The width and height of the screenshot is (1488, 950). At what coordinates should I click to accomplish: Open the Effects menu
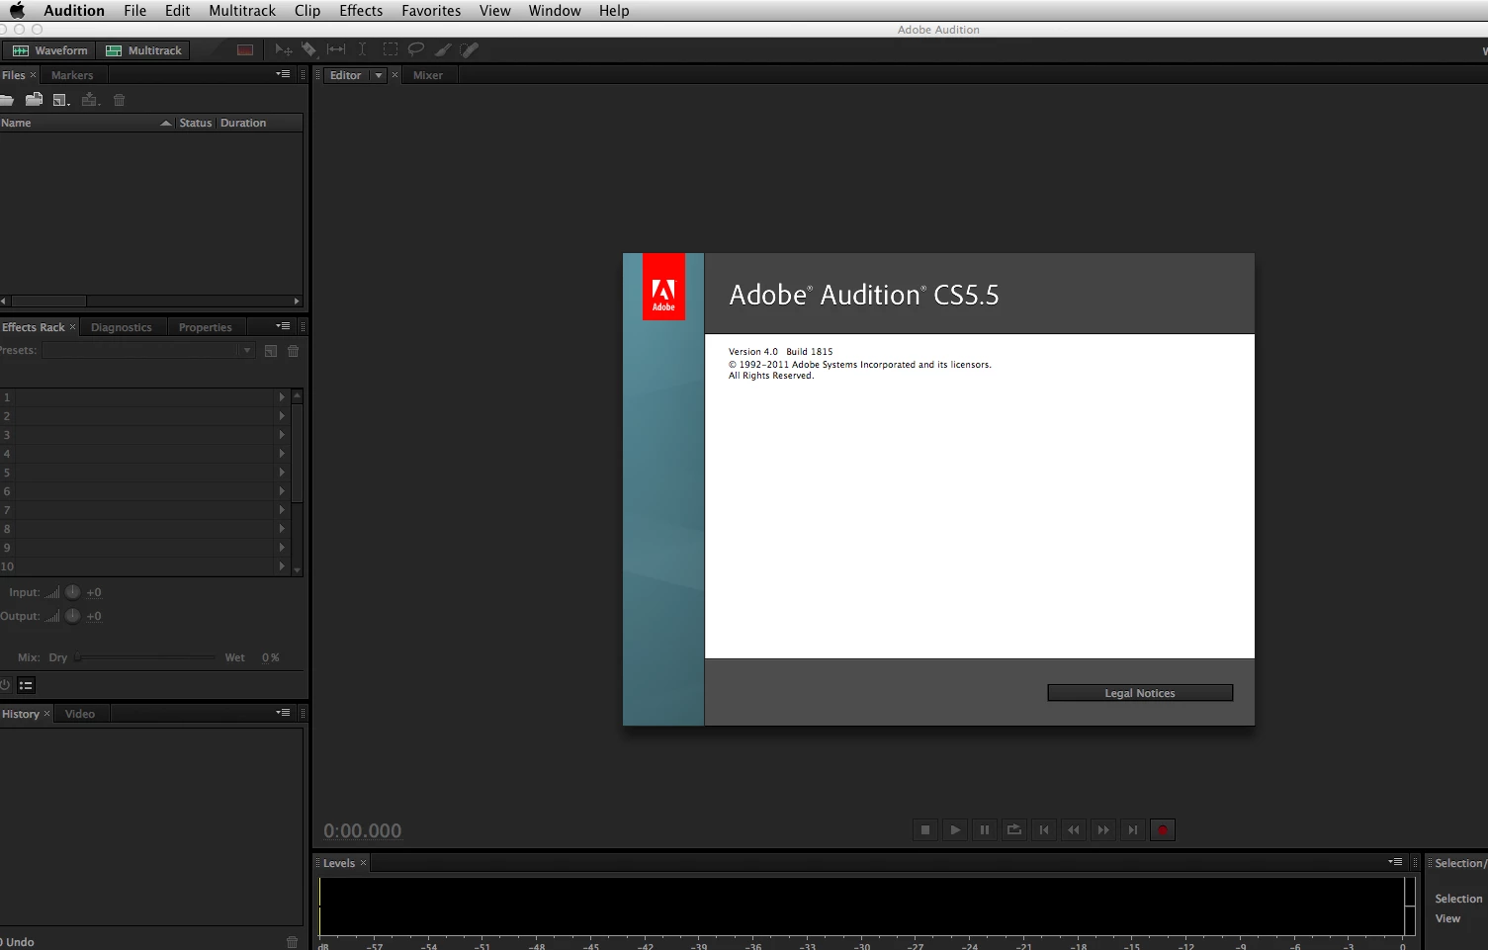[361, 11]
